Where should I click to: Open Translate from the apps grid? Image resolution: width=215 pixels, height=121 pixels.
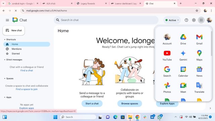click(x=199, y=88)
